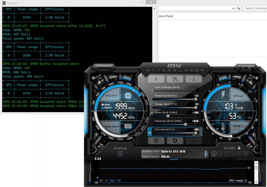Expand the address bar dropdown arrow
Screen dimensions: 267x187
click(x=233, y=8)
